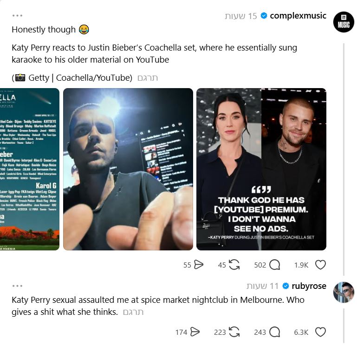Open replies to rubyrose comment

(x=274, y=332)
